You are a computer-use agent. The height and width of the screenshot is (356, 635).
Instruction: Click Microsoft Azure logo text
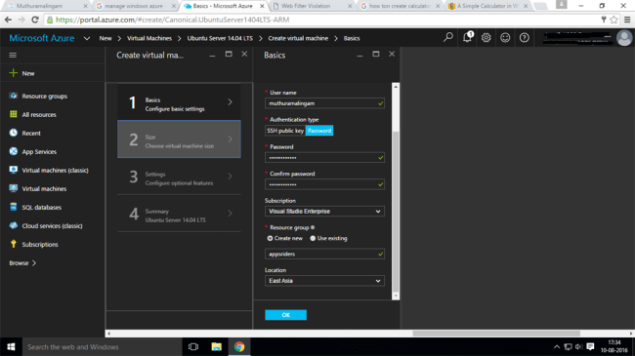(x=42, y=38)
